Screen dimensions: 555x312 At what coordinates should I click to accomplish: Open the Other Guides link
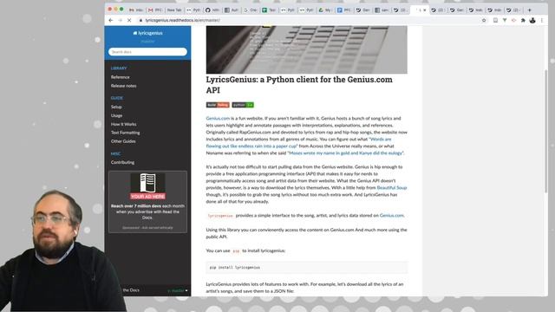[123, 141]
